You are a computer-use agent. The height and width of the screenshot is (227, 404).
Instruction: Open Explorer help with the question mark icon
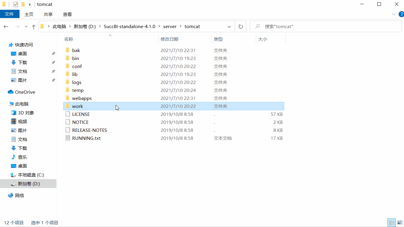click(x=401, y=14)
